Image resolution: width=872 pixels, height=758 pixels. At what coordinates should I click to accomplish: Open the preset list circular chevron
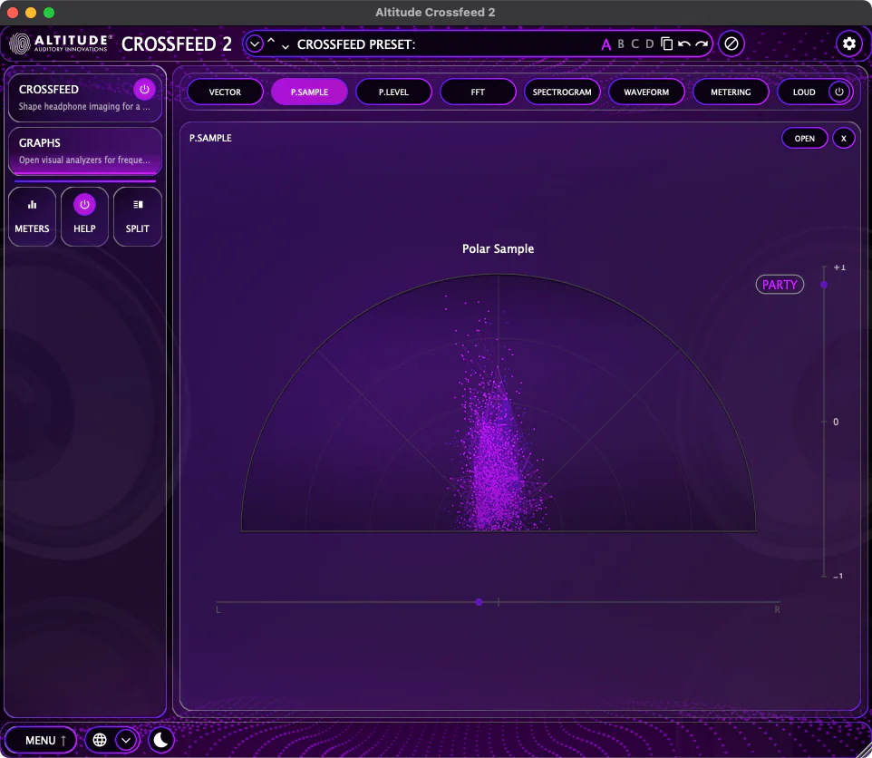point(254,44)
